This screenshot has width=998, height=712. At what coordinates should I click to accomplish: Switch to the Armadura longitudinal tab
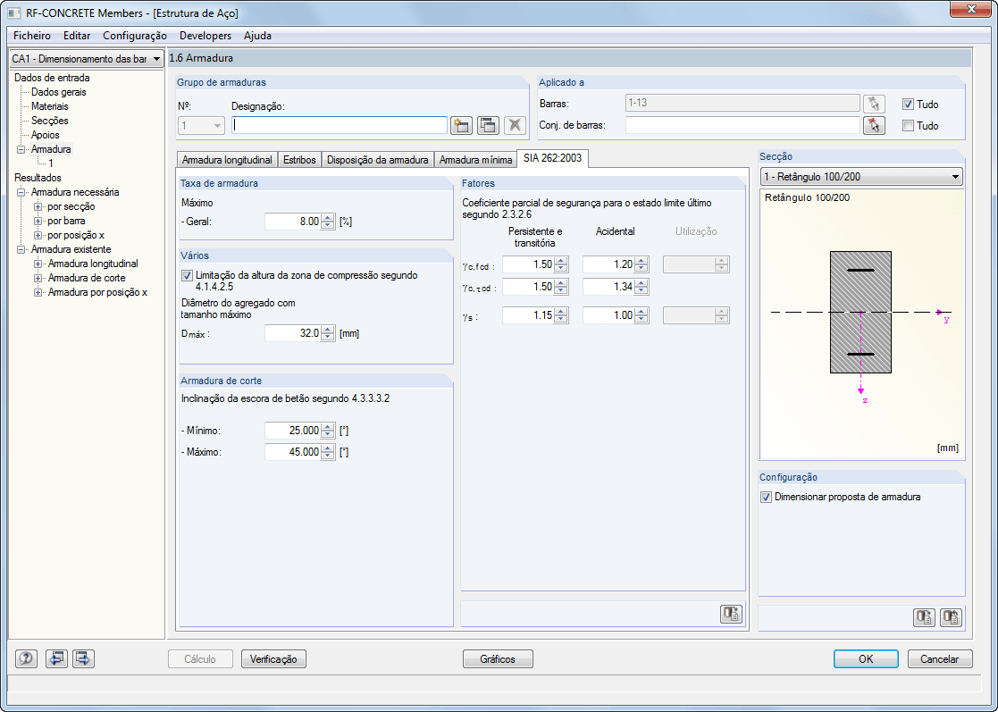click(x=227, y=160)
